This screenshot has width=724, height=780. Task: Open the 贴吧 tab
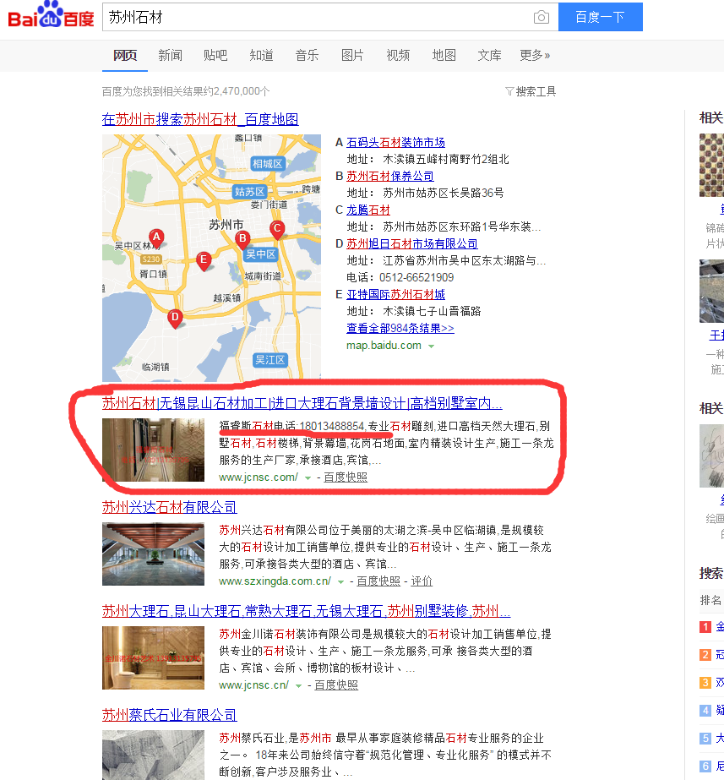point(215,55)
